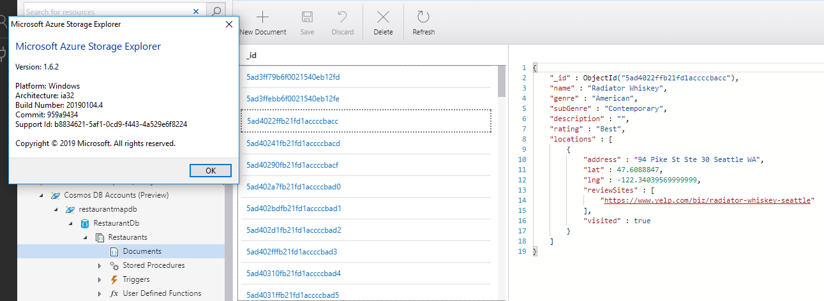Image resolution: width=824 pixels, height=301 pixels.
Task: Click the Delete X icon
Action: pos(383,17)
